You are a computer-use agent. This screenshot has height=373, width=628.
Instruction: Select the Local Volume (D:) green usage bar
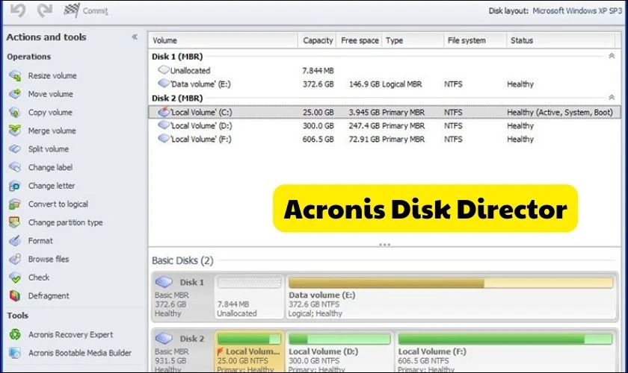339,339
